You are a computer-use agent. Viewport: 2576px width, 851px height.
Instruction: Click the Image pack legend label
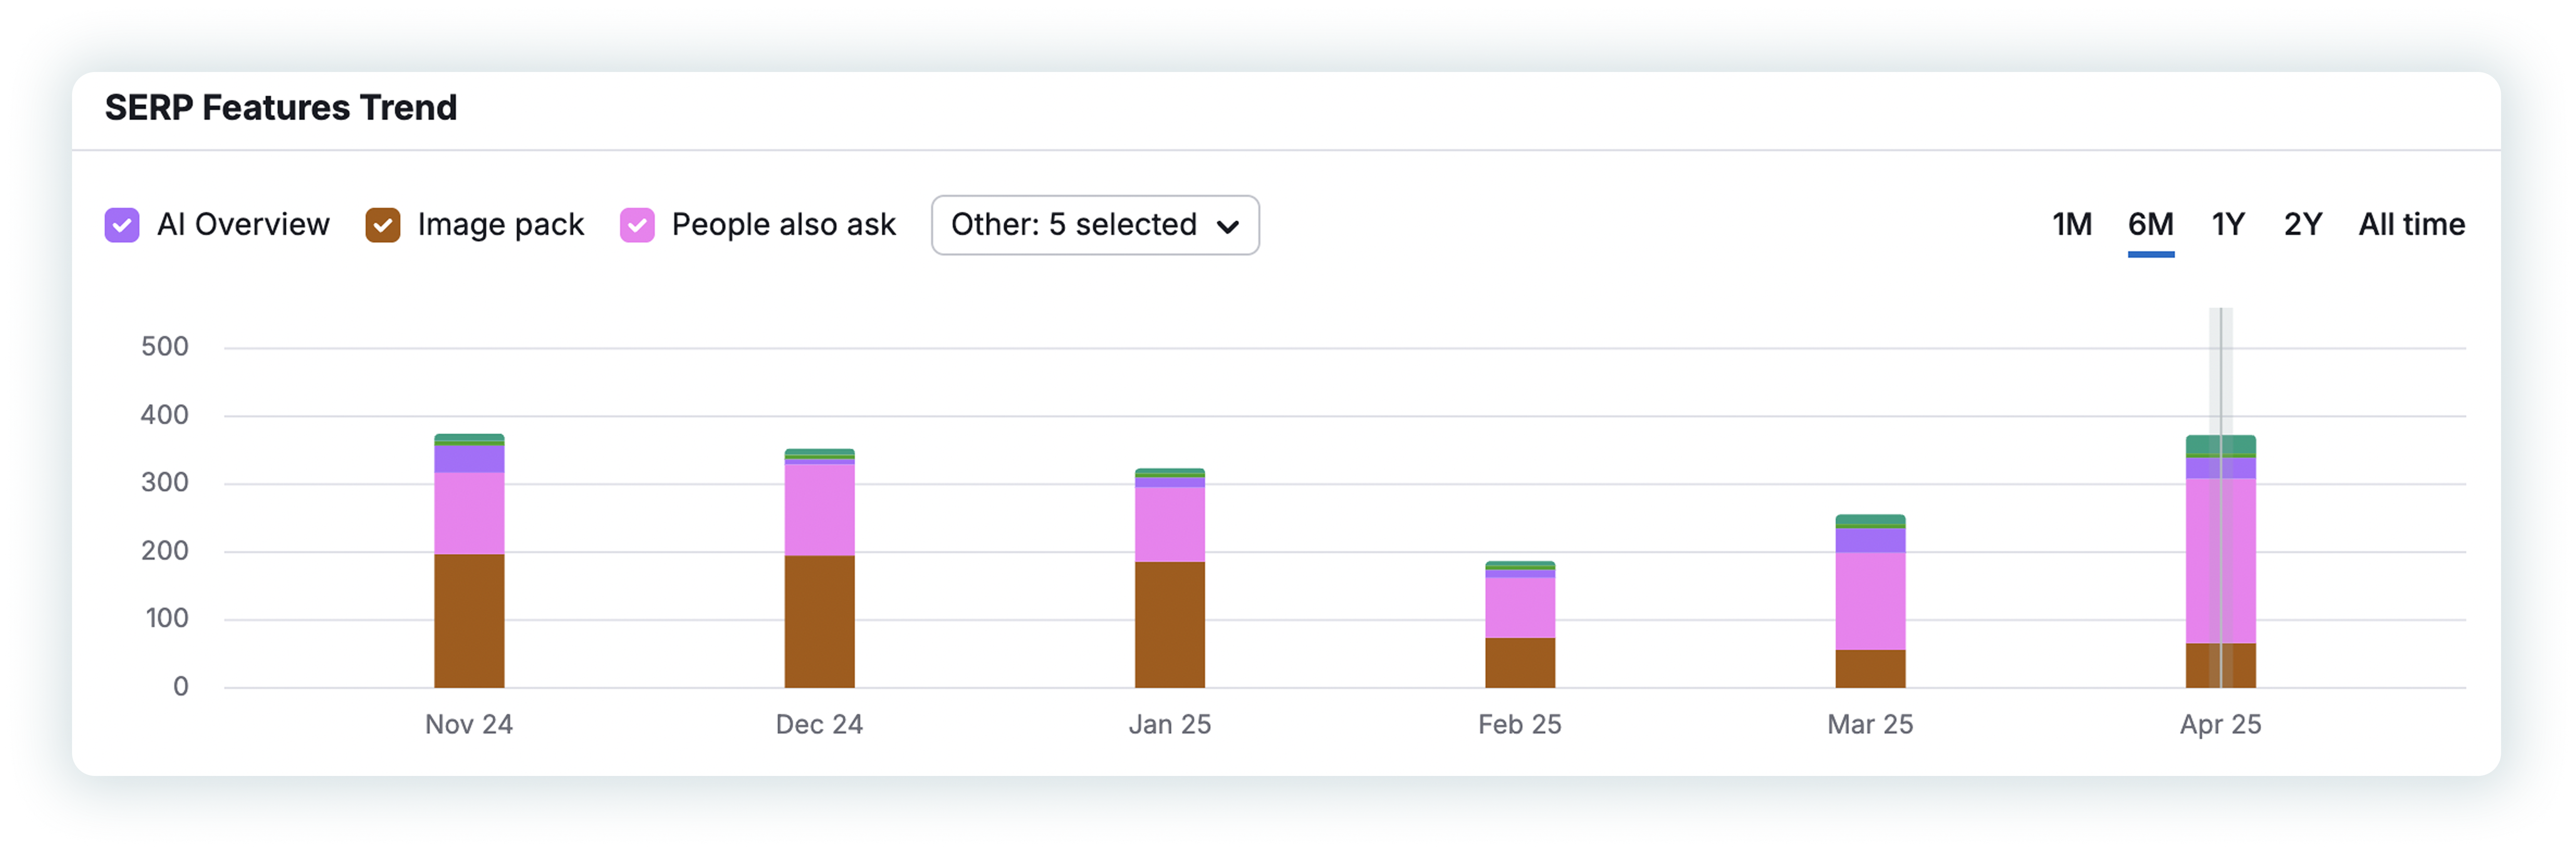pos(501,225)
